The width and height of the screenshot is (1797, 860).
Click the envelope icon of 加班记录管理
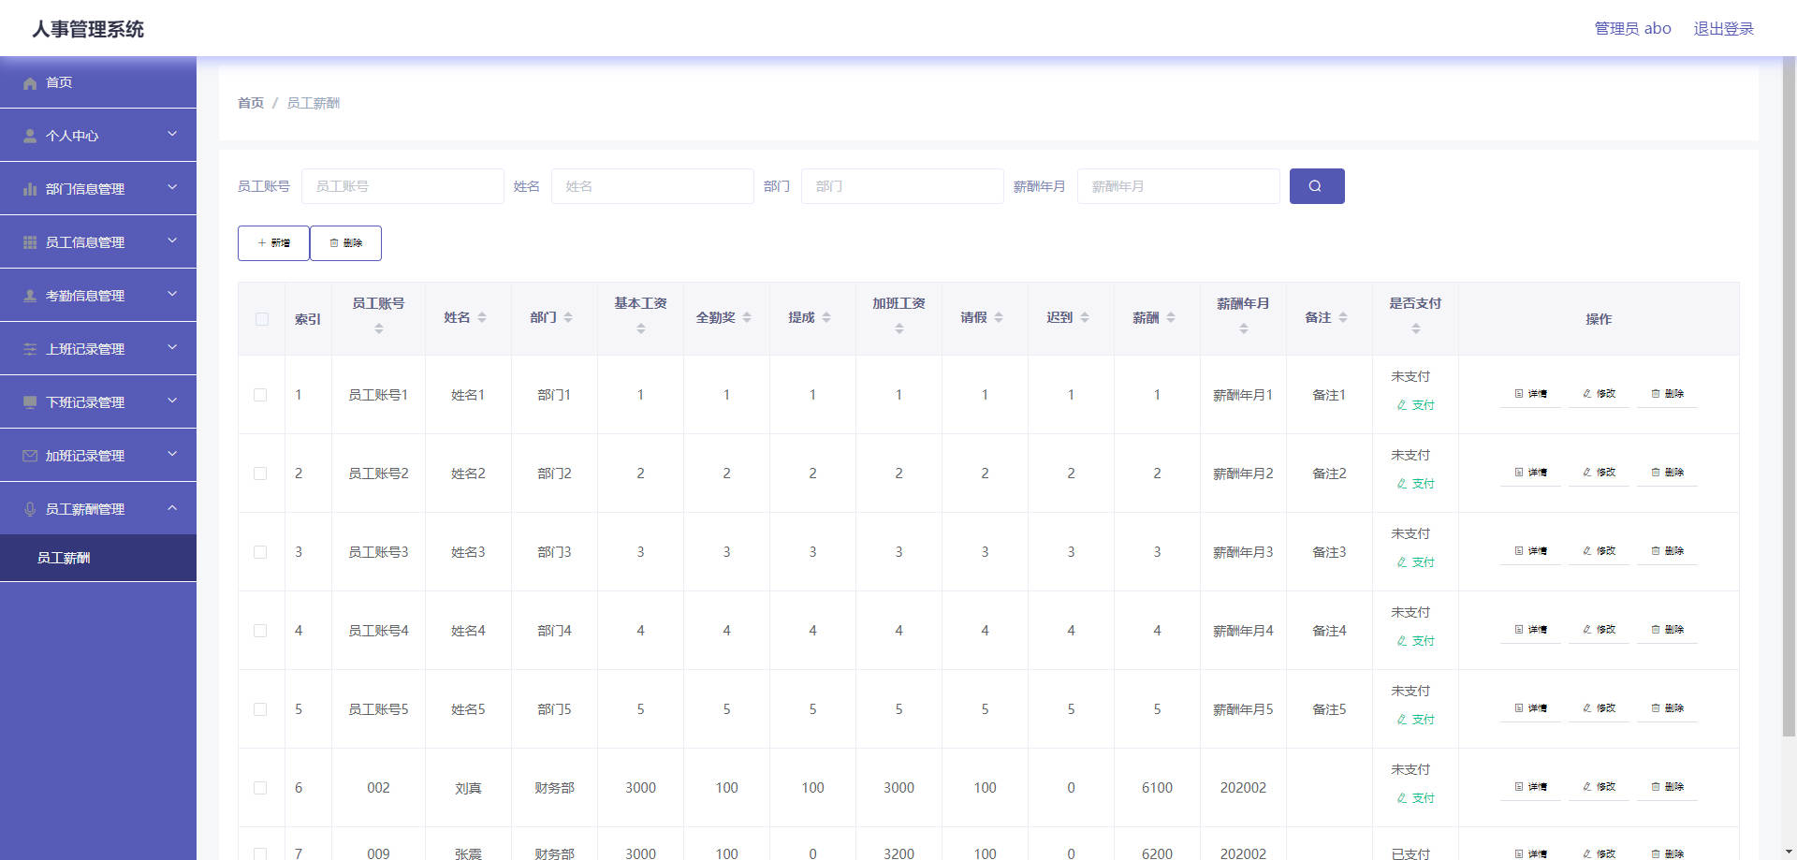(30, 456)
